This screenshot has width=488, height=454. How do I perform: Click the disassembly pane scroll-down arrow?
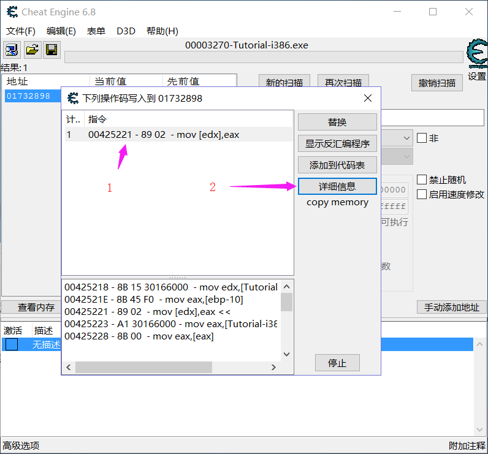click(x=287, y=355)
